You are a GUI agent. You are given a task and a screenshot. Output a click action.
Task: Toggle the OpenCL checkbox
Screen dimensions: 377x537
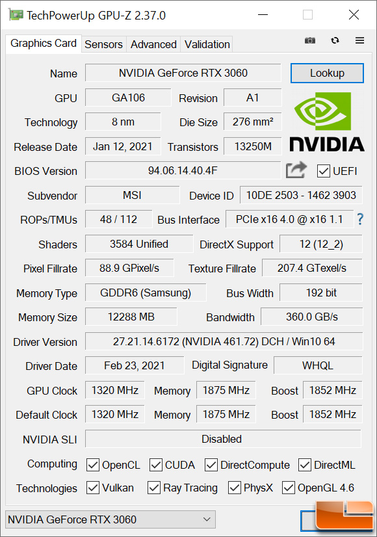coord(93,465)
